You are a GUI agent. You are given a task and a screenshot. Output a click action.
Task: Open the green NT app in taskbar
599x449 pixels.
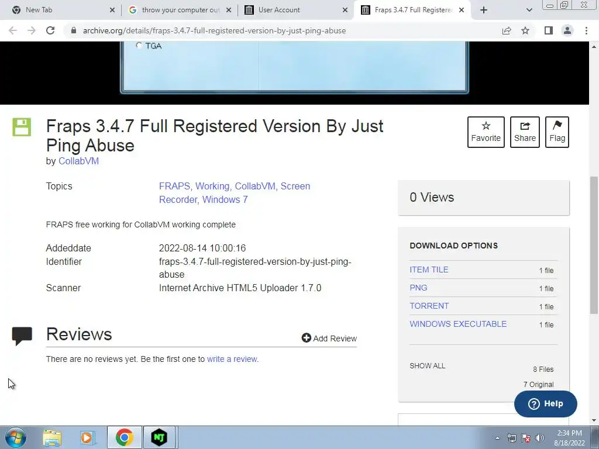pyautogui.click(x=159, y=437)
